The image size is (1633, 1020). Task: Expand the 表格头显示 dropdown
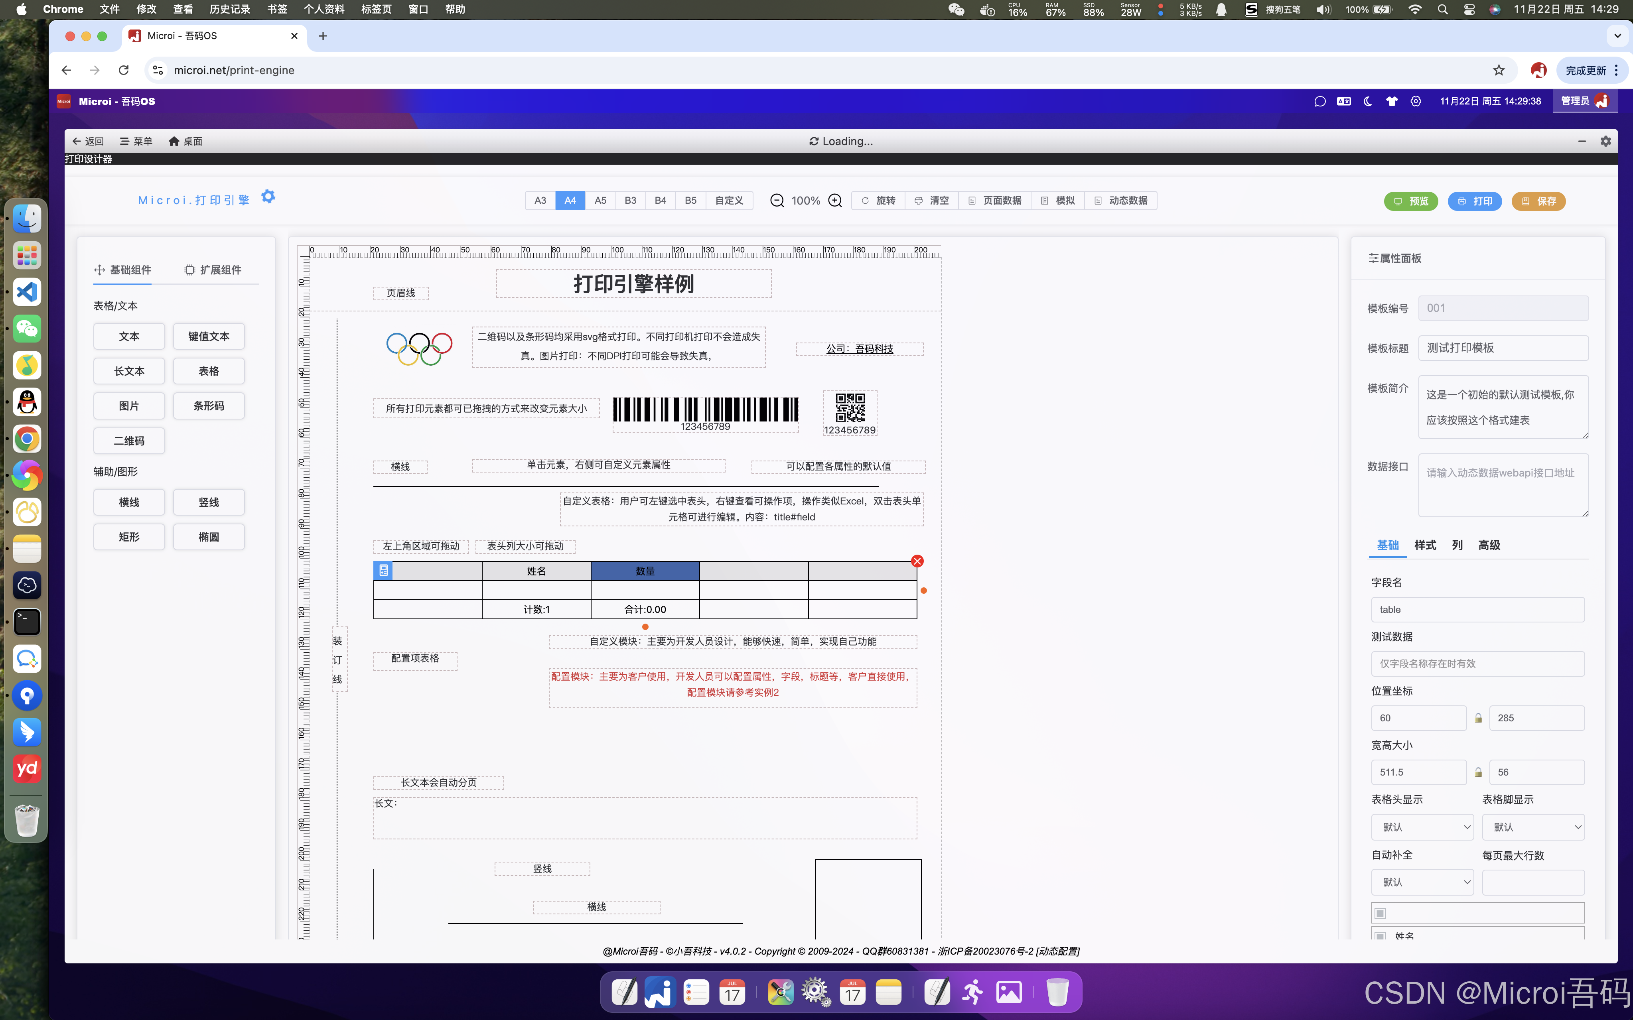click(1422, 827)
